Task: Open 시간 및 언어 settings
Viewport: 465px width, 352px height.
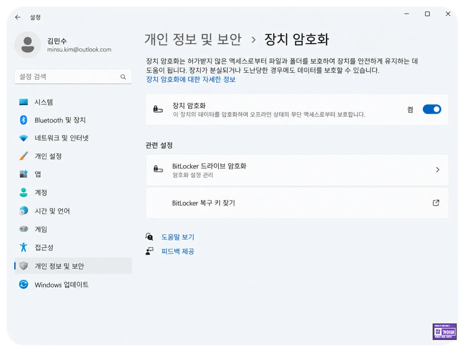Action: (73, 211)
